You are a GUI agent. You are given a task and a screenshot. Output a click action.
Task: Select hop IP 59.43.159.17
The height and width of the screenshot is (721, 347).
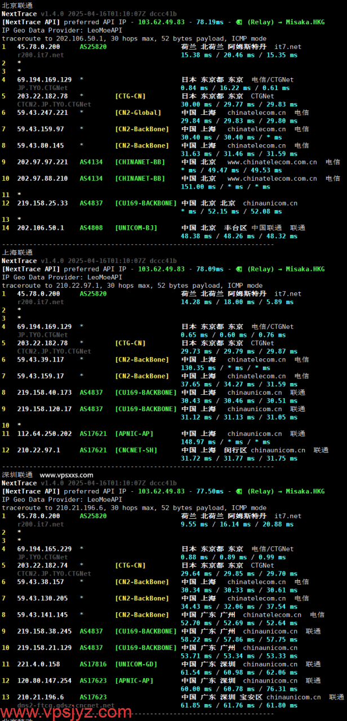41,376
